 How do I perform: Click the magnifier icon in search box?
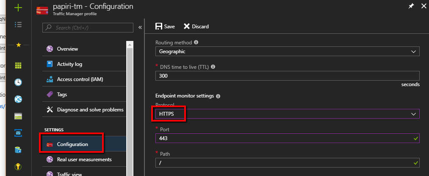48,27
